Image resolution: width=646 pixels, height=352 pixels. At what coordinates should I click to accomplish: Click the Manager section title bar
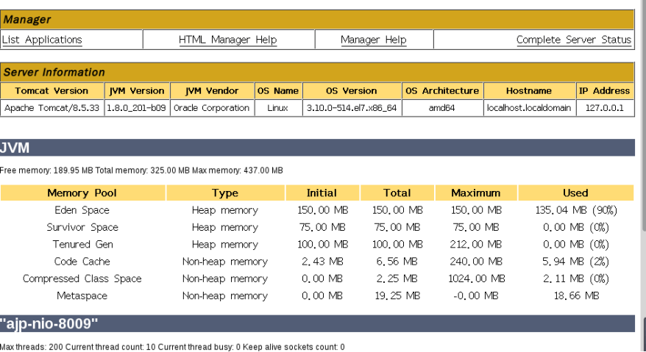(317, 20)
